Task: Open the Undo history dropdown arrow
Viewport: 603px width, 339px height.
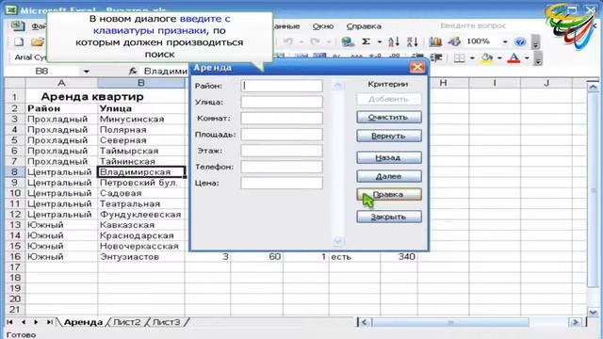Action: [x=301, y=41]
